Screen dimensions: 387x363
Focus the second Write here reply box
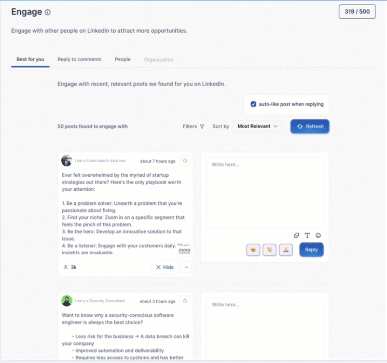(265, 328)
